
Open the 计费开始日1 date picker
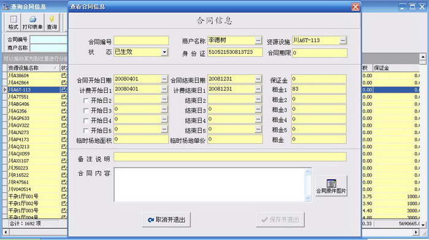click(x=164, y=89)
